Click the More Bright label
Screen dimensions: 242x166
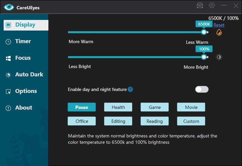coord(196,67)
